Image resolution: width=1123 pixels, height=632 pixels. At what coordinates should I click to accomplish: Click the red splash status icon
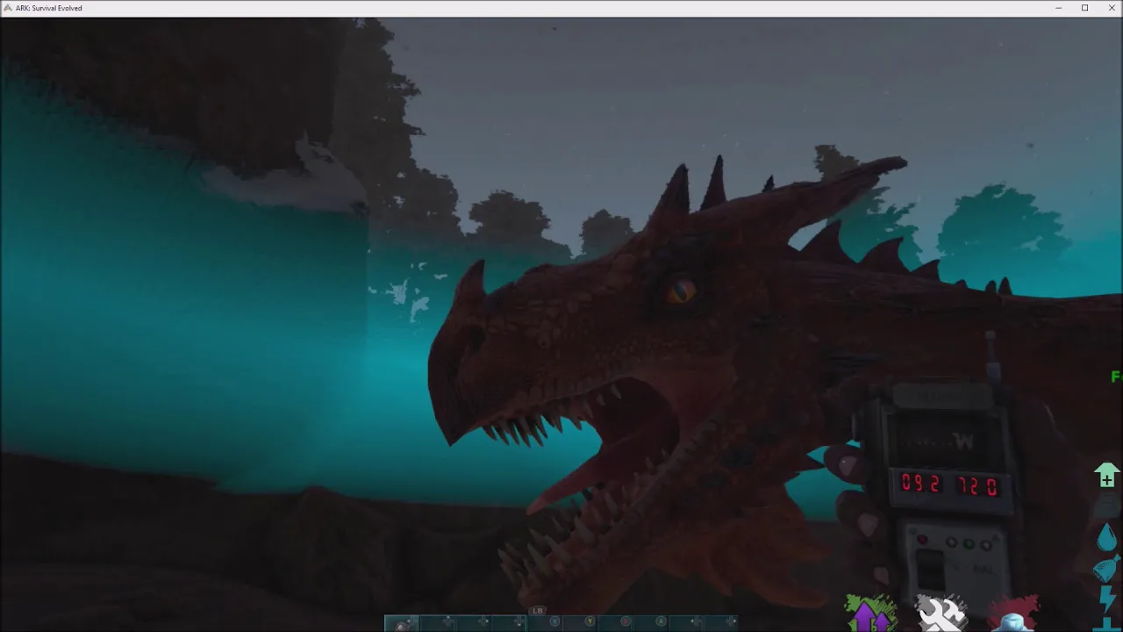coord(1014,614)
